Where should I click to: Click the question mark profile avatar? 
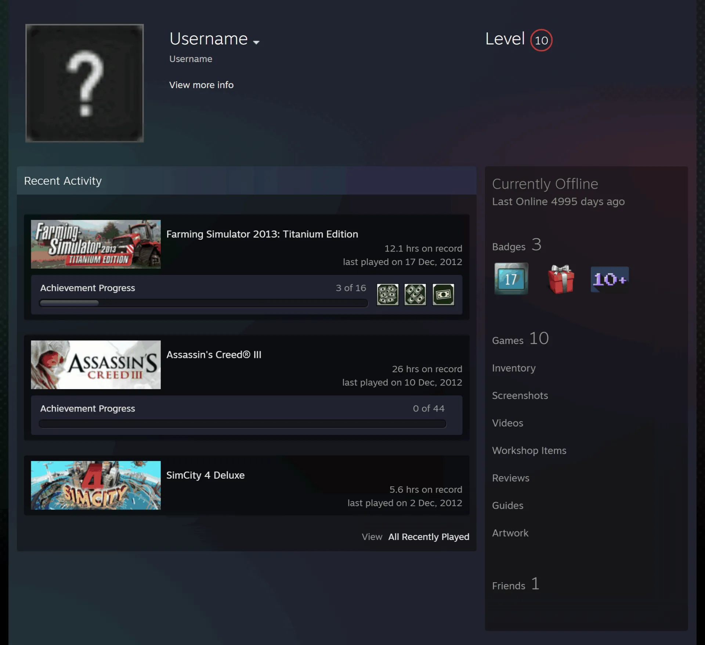pos(84,83)
